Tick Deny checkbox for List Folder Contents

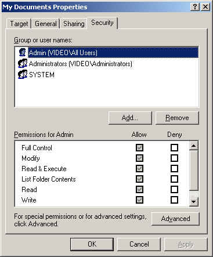click(174, 179)
